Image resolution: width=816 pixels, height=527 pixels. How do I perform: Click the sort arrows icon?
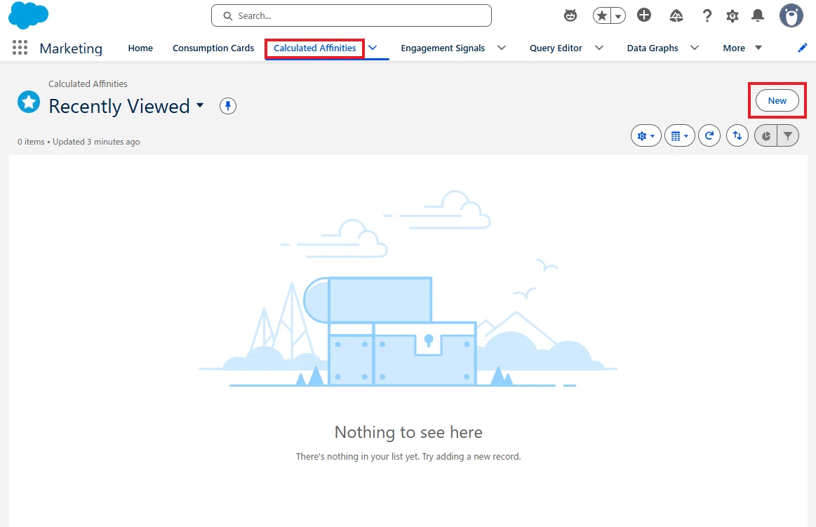737,135
